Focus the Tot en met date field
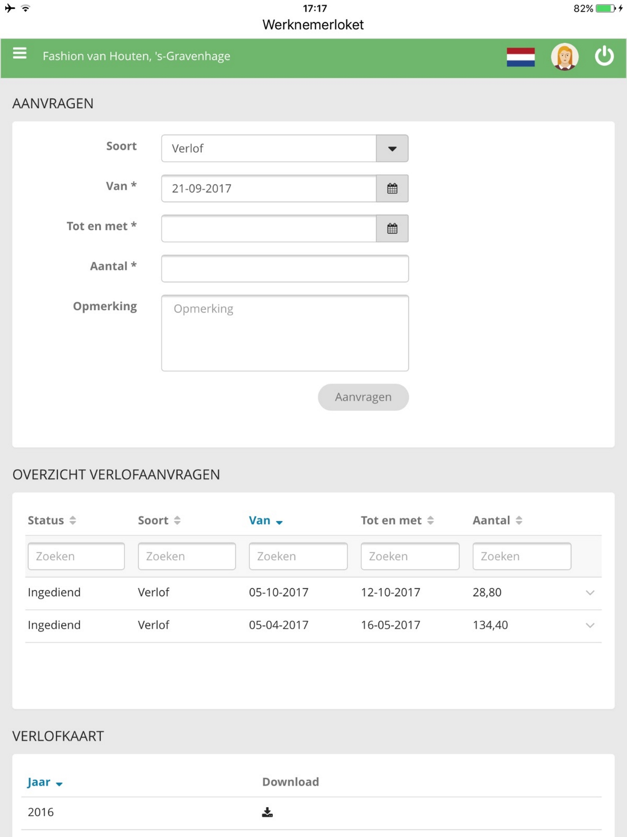 click(x=269, y=229)
